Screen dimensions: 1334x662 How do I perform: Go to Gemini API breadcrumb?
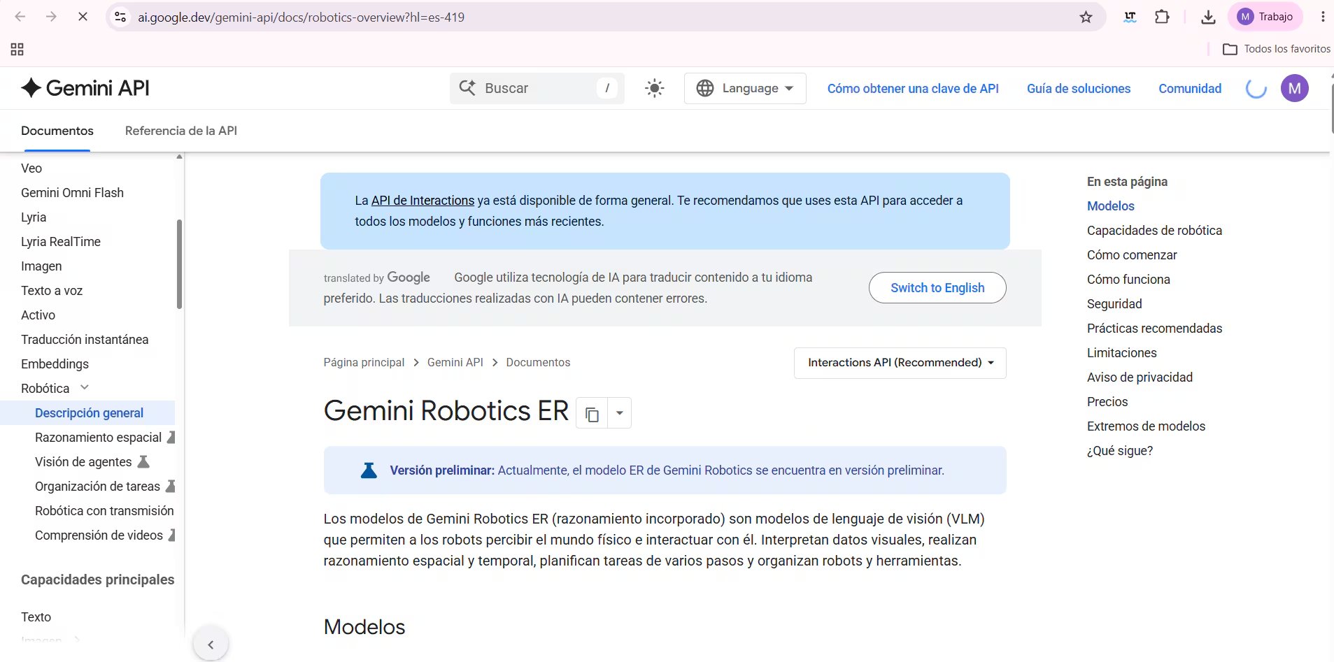pyautogui.click(x=455, y=363)
